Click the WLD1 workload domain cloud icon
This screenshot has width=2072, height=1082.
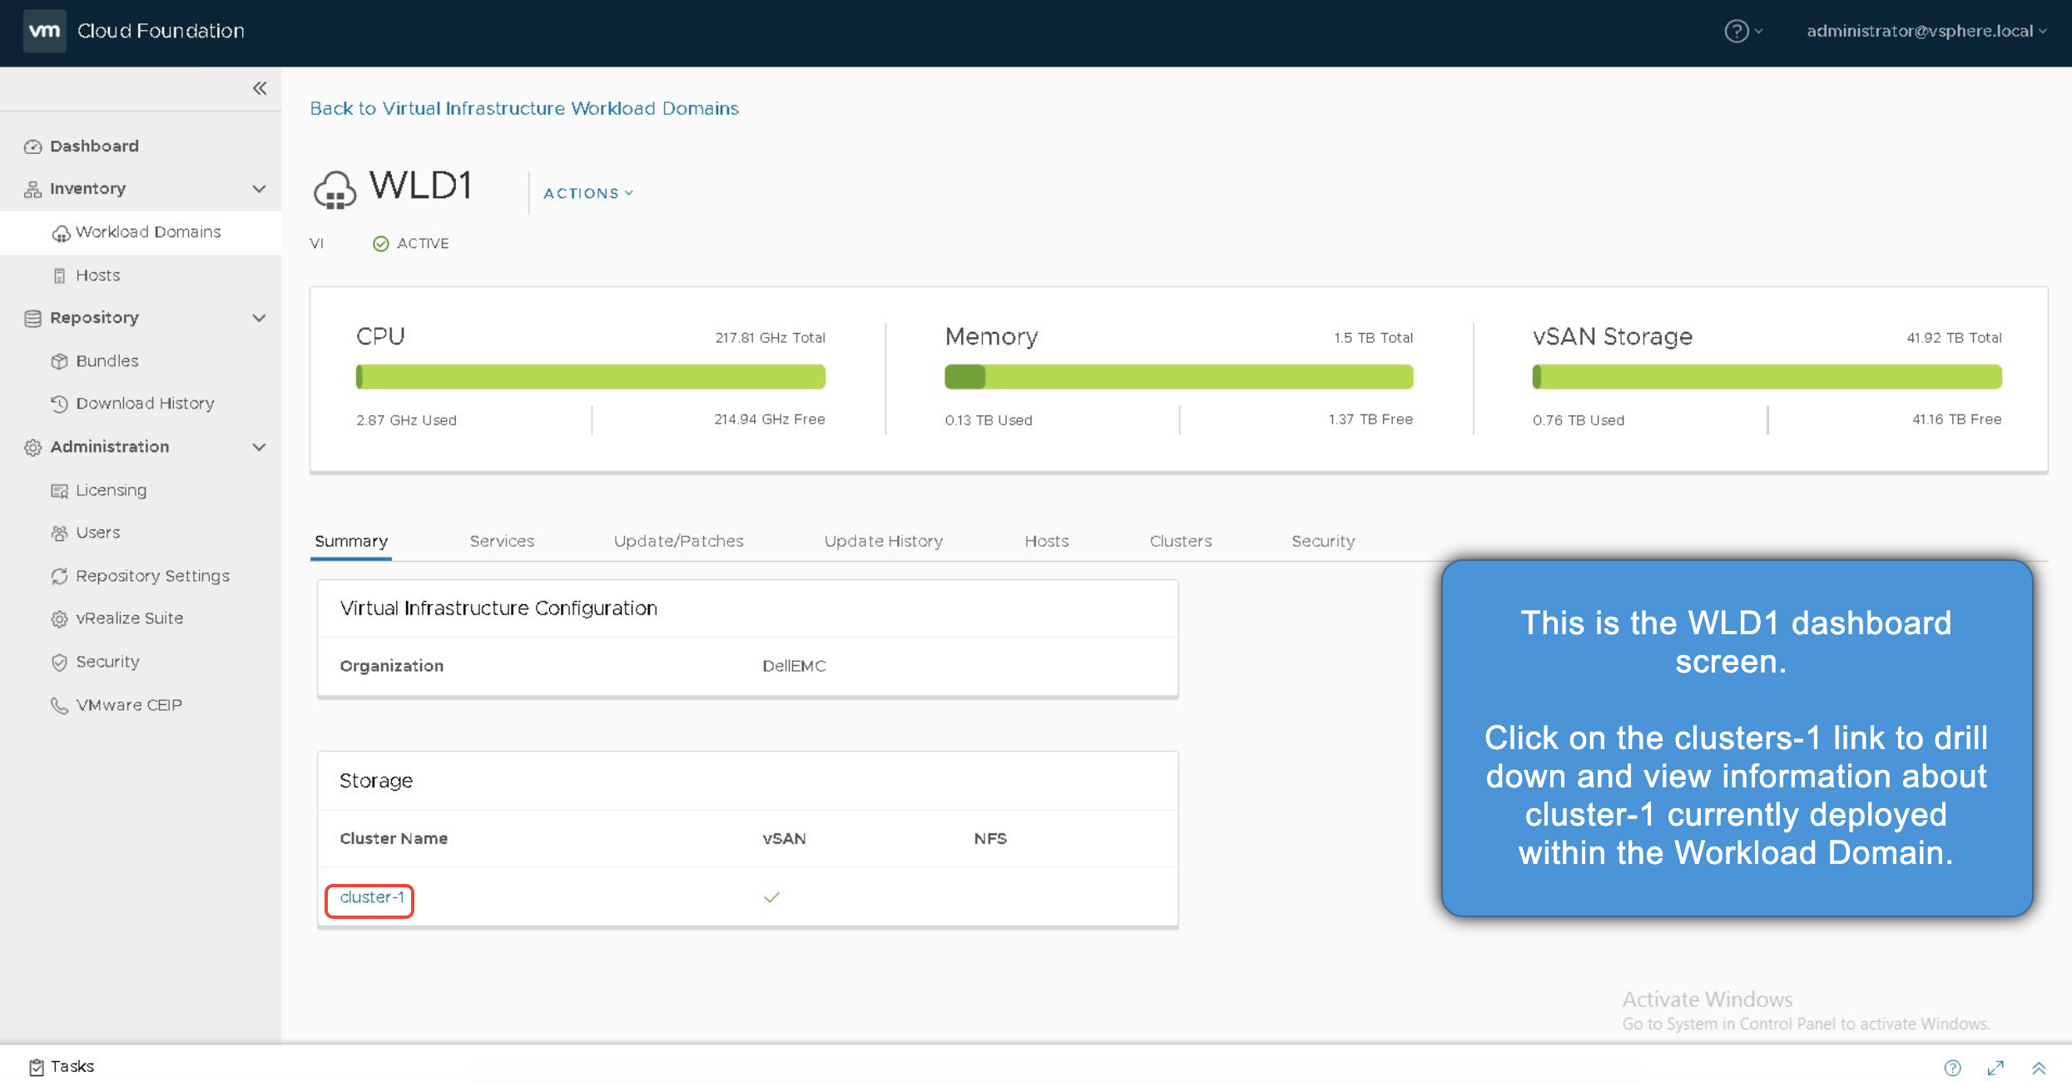click(x=335, y=190)
